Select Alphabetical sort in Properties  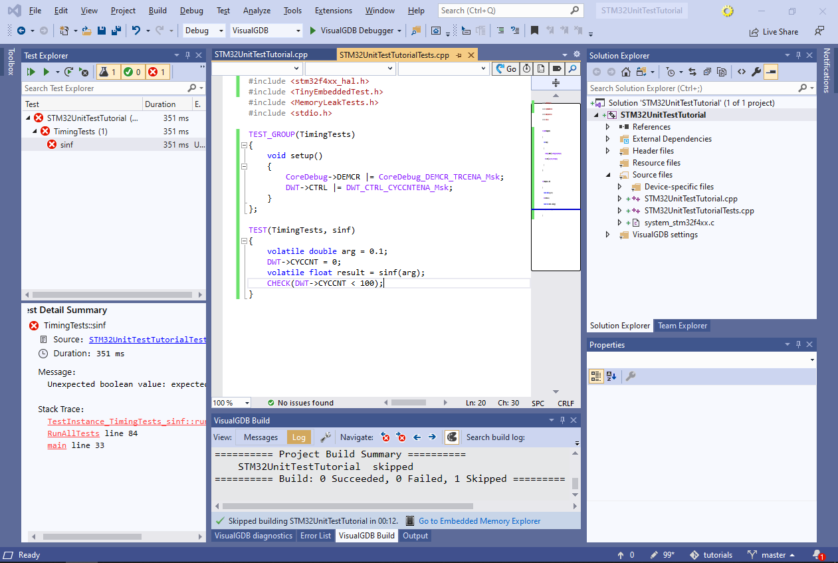click(x=612, y=376)
